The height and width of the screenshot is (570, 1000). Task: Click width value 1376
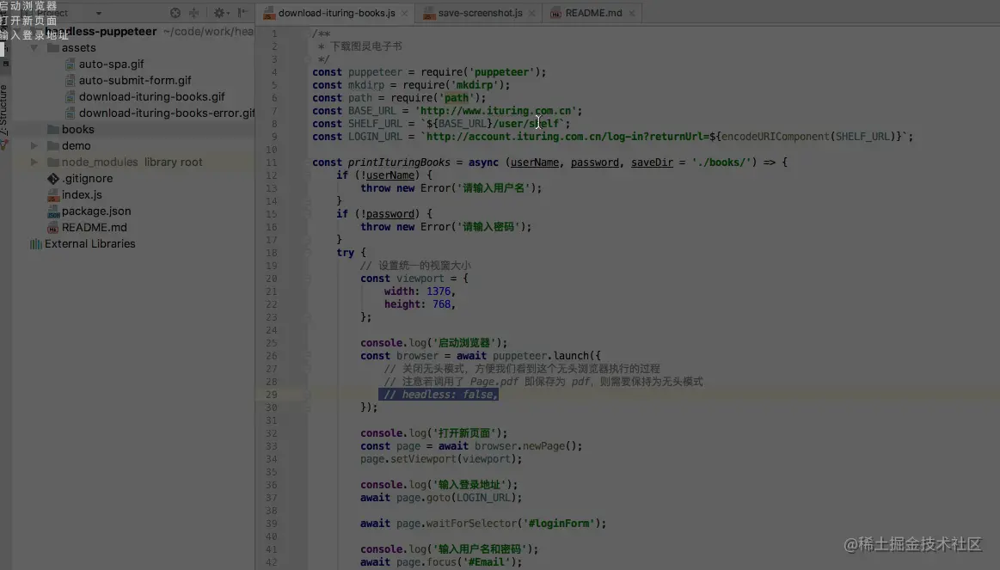[439, 291]
